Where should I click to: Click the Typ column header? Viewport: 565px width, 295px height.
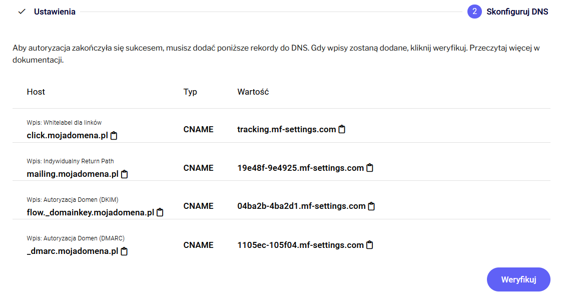coord(190,92)
